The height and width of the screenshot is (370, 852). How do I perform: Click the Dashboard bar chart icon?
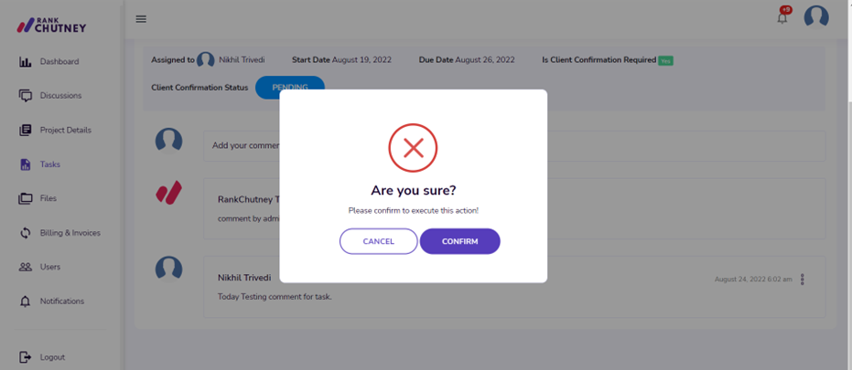pyautogui.click(x=25, y=62)
